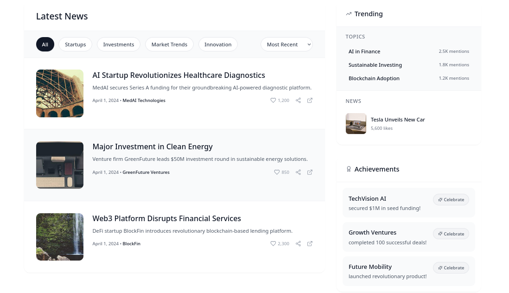Select the All filter tab

click(45, 45)
